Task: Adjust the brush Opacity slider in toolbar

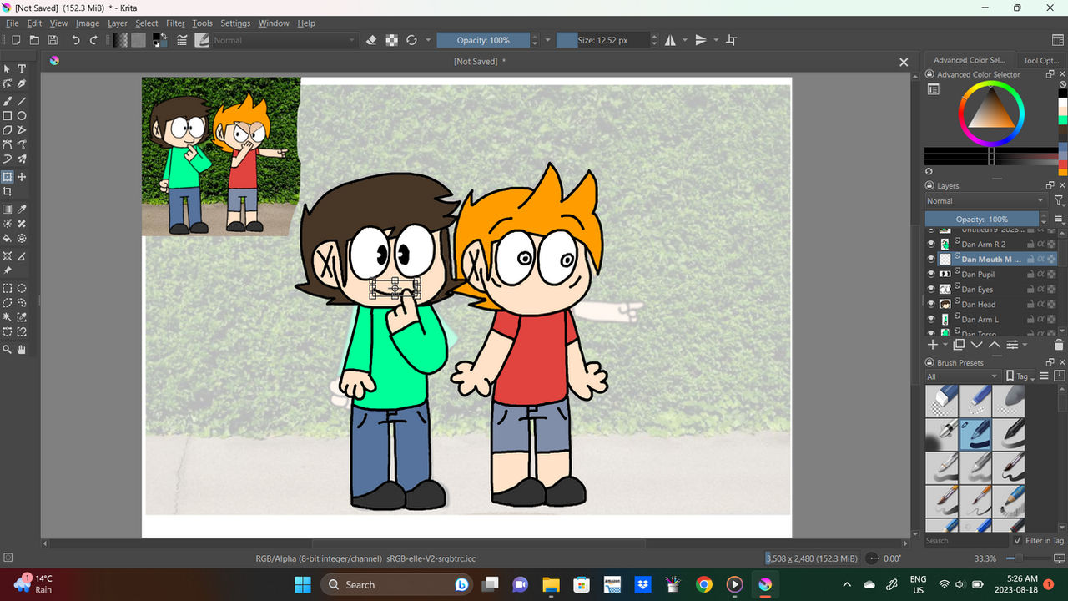Action: pyautogui.click(x=483, y=40)
